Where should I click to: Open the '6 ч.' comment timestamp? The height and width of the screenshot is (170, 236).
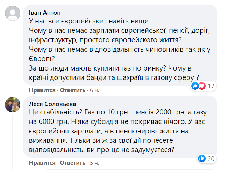pos(94,90)
